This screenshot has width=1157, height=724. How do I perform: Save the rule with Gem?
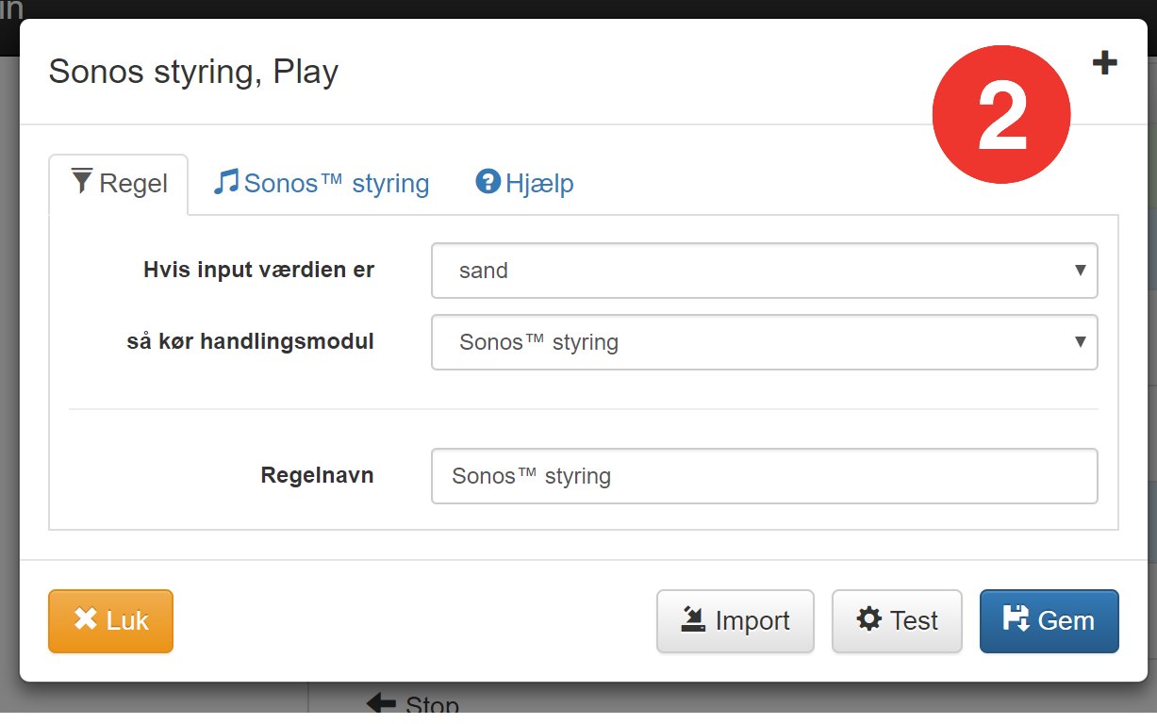click(x=1050, y=620)
